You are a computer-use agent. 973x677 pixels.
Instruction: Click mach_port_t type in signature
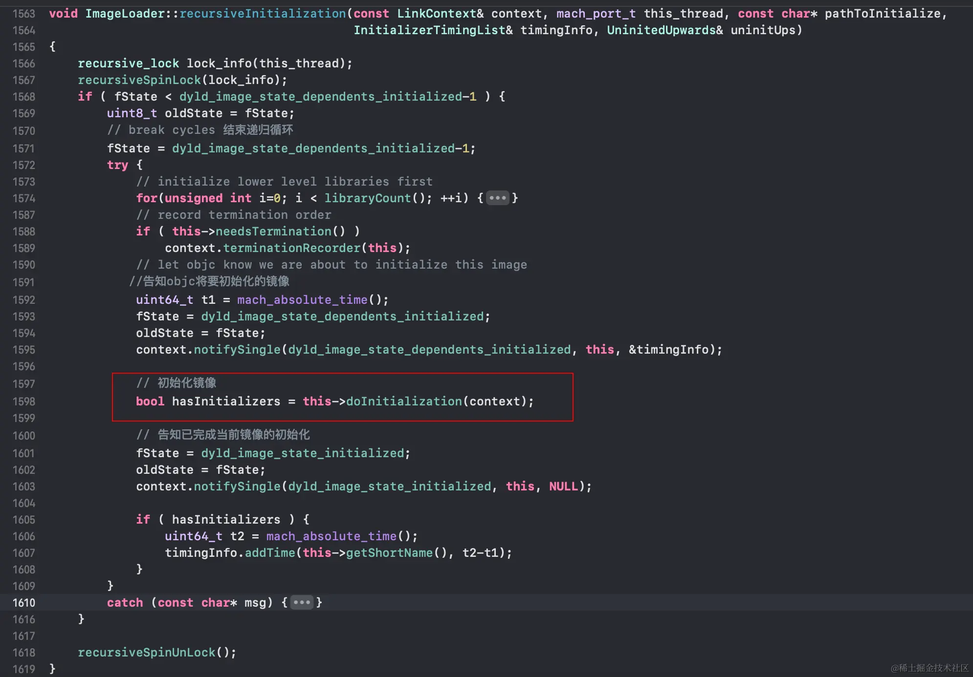(596, 14)
